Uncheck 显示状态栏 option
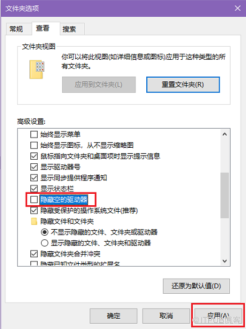Screen dimensions: 246x329 (34, 188)
